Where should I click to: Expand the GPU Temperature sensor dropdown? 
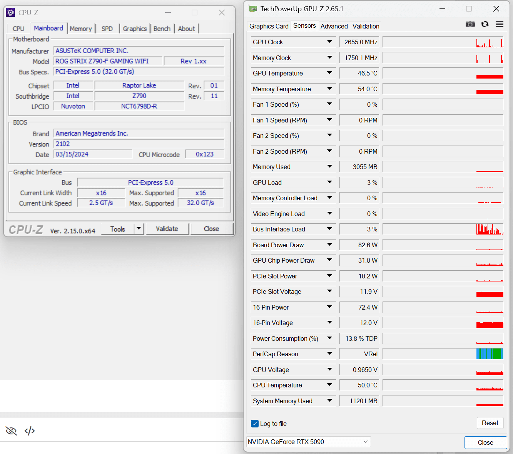(329, 73)
